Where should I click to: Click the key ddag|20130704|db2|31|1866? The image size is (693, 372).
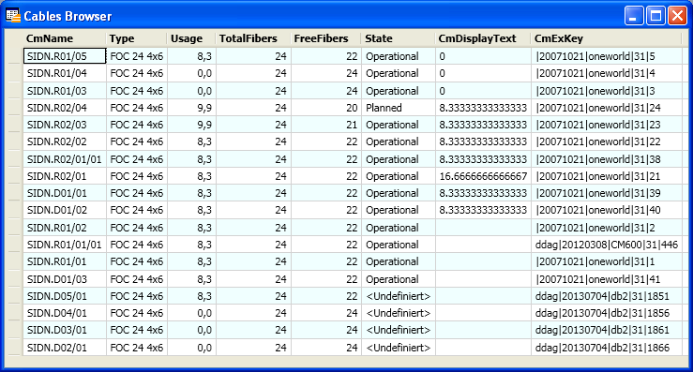tap(607, 348)
